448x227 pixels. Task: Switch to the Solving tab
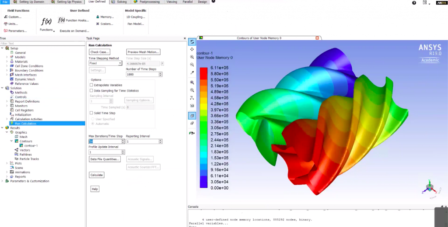[119, 2]
